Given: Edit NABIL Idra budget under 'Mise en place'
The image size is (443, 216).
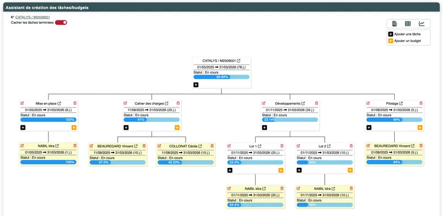Looking at the screenshot, I should 22,146.
